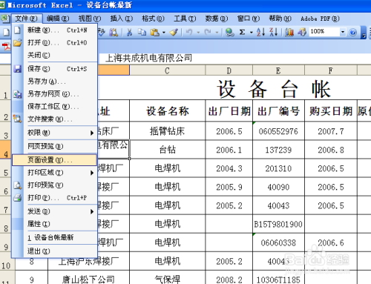371x284 pixels.
Task: Click the Cut scissors icon
Action: click(129, 32)
